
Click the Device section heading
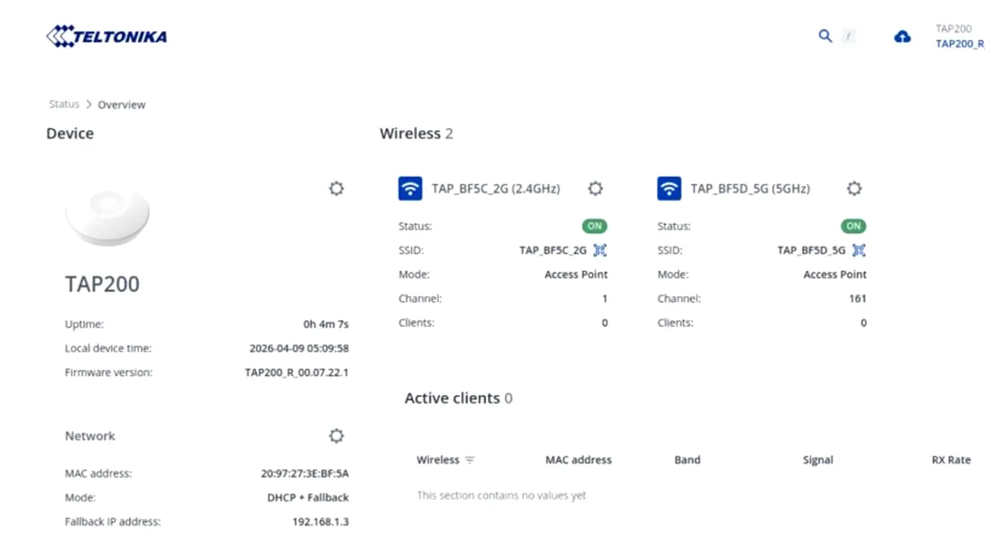[70, 133]
